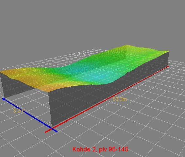Click the far right end of the red axis

pyautogui.click(x=168, y=67)
